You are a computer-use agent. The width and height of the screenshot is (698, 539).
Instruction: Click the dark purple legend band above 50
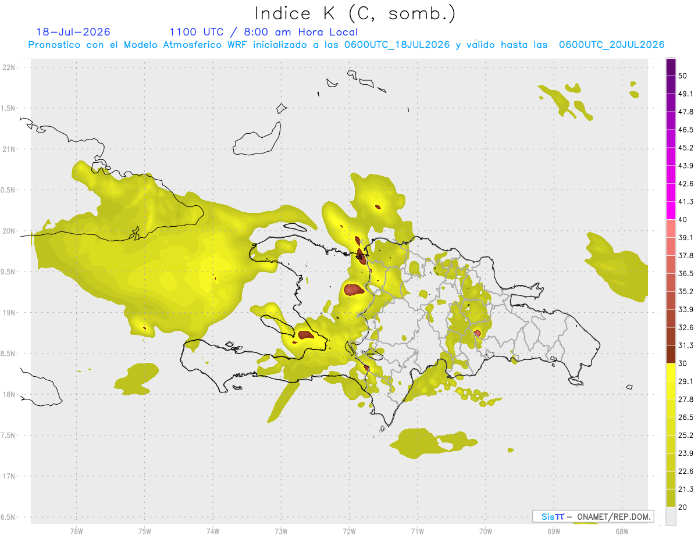point(671,67)
